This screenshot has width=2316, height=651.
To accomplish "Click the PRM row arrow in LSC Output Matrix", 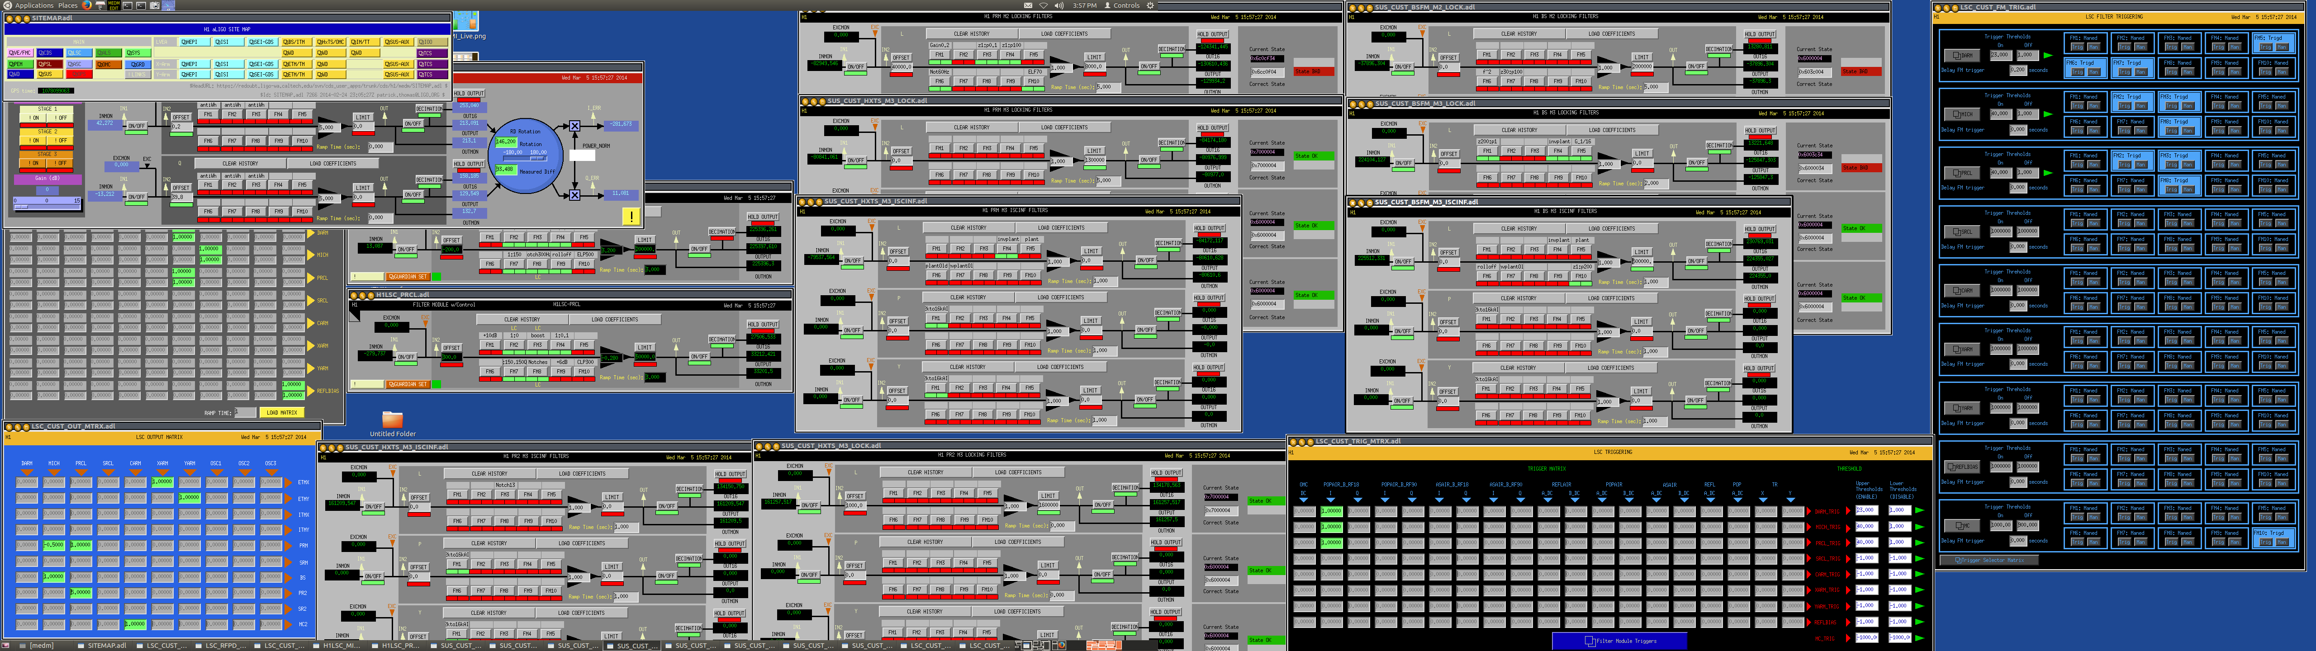I will tap(288, 546).
